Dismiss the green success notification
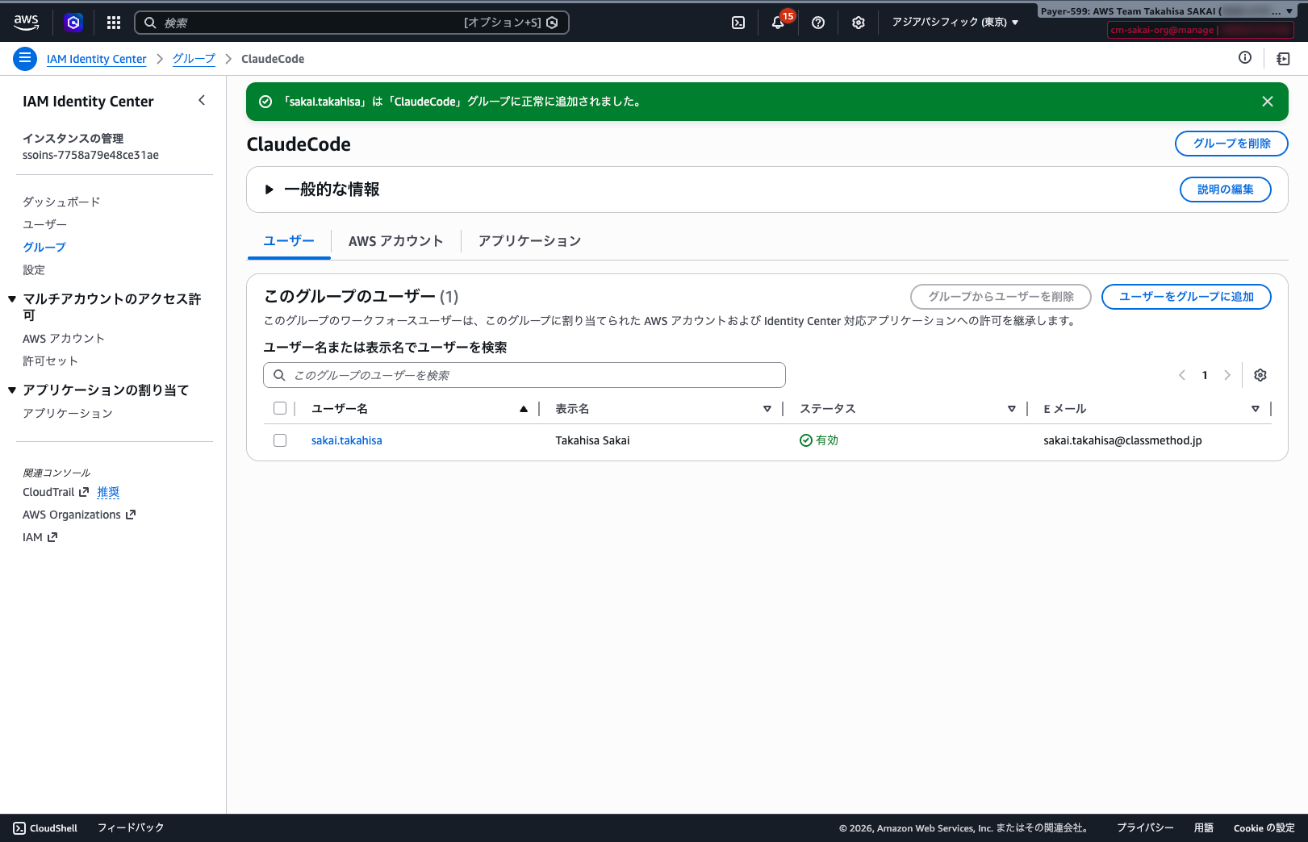1308x842 pixels. [1268, 102]
